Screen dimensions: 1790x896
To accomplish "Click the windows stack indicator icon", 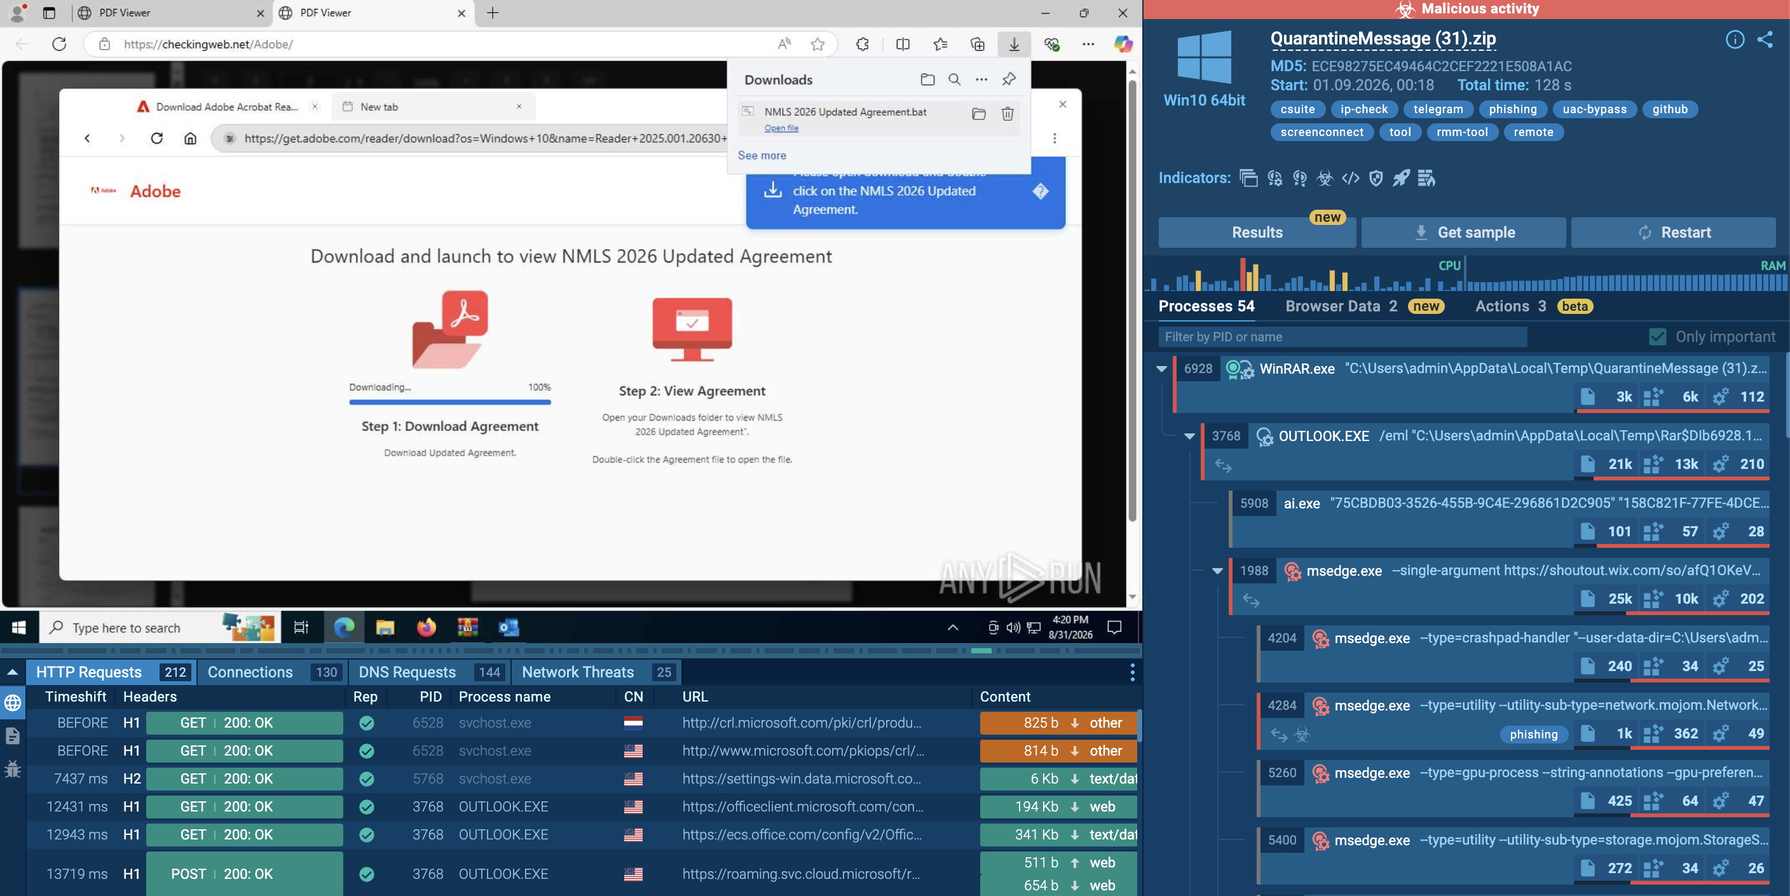I will 1248,178.
